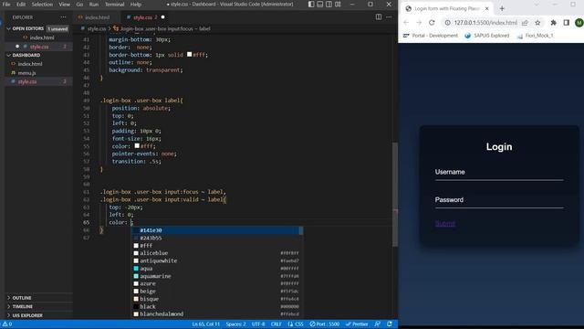Open the Selection menu
584x329 pixels.
pyautogui.click(x=42, y=5)
